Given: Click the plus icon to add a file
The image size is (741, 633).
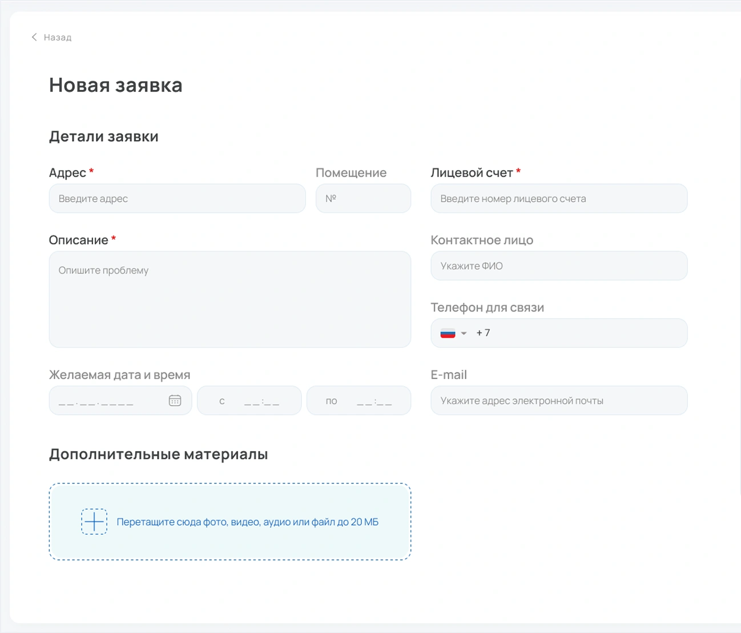Looking at the screenshot, I should 94,522.
